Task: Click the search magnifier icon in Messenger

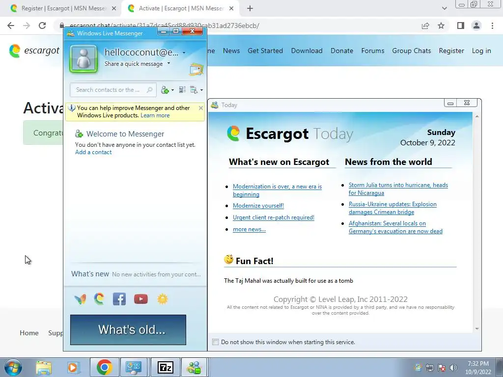Action: 149,90
